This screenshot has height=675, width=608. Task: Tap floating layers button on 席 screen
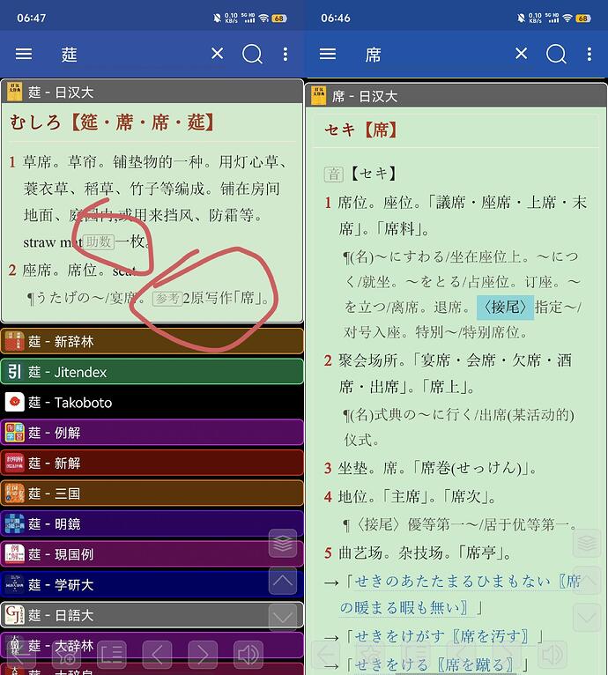pos(587,544)
